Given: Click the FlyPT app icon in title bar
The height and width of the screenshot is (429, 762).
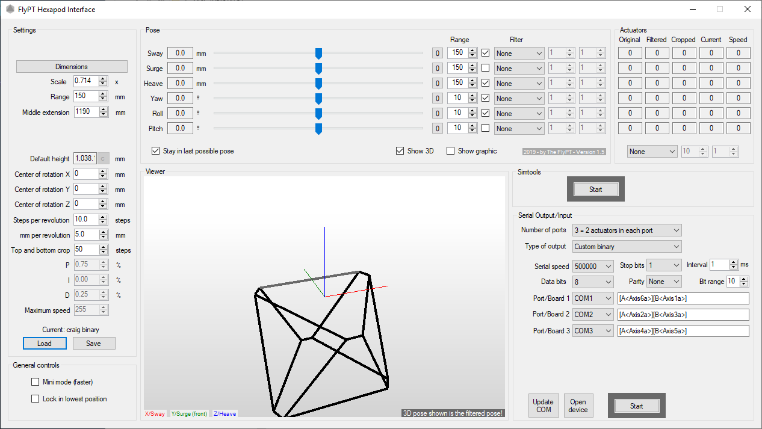Looking at the screenshot, I should [x=10, y=9].
